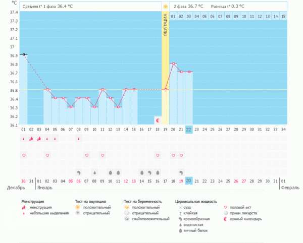Screen dimensions: 303x243
Task: Click the lunar calendar icon on cycle day 18
Action: click(x=158, y=121)
